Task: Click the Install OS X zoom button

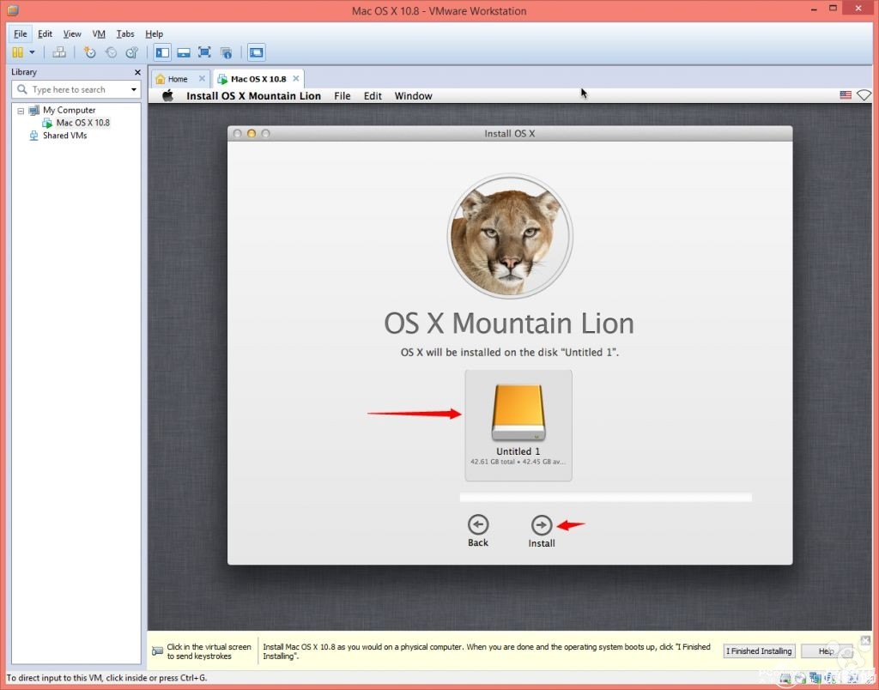Action: [x=266, y=133]
